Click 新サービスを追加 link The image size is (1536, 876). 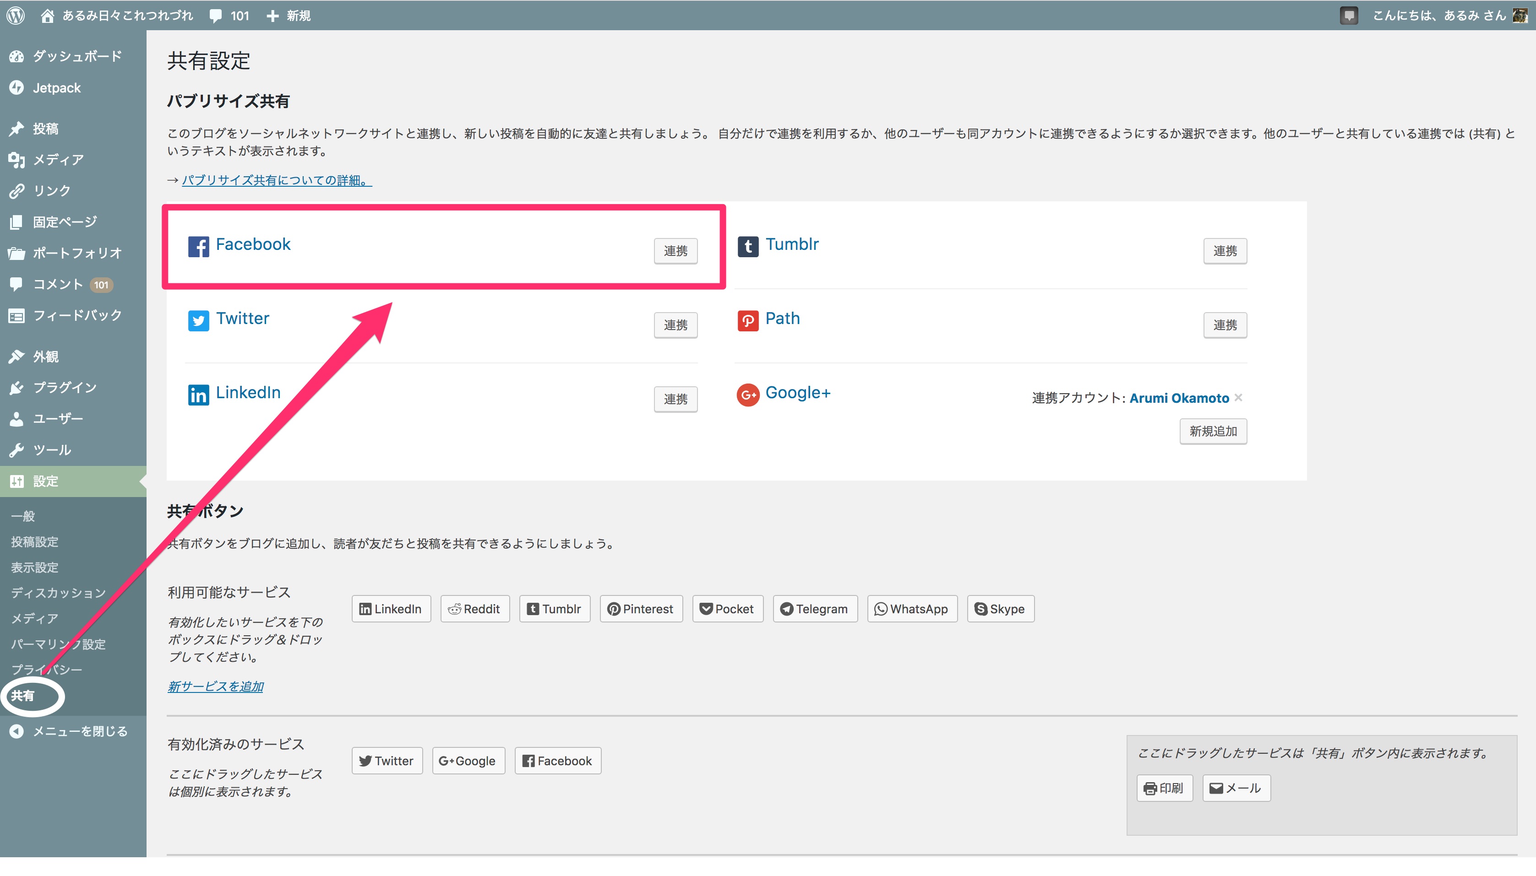(x=216, y=687)
